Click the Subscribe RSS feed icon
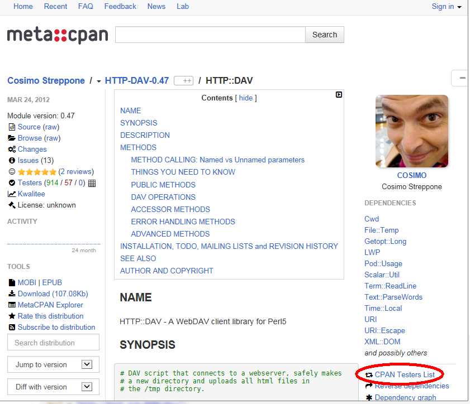This screenshot has width=470, height=404. point(12,328)
